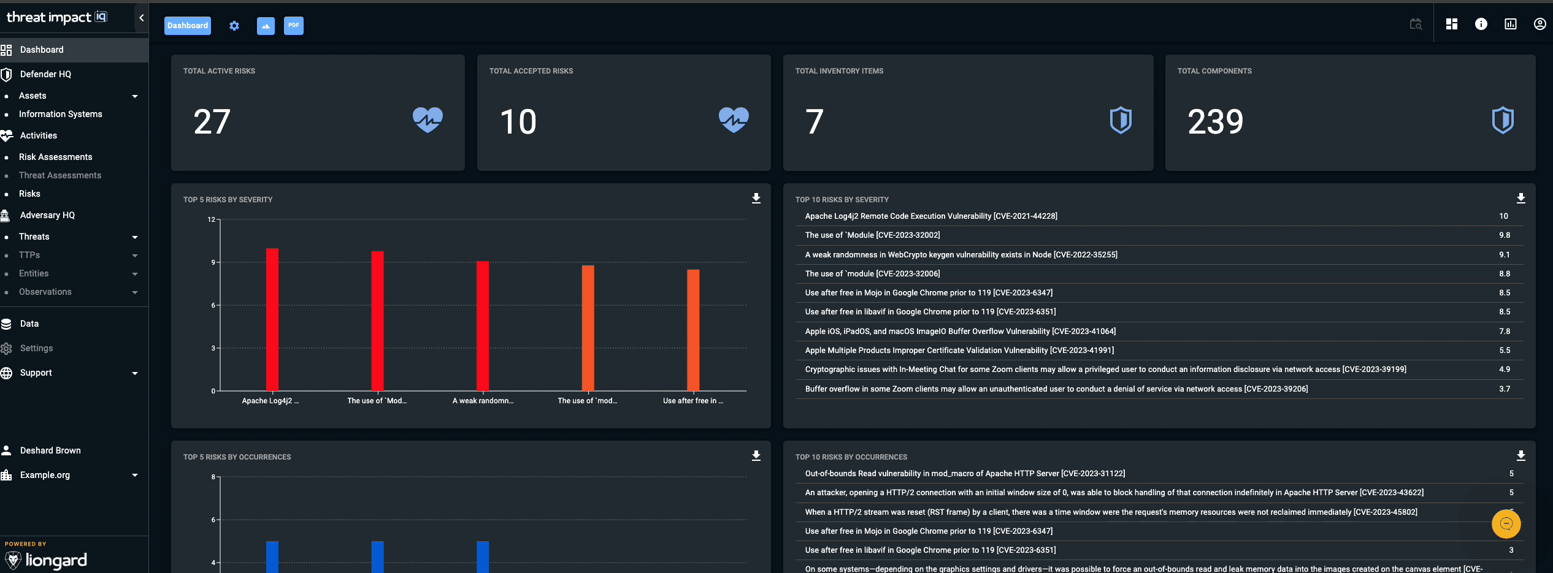Click the Dashboard button in toolbar
Viewport: 1553px width, 573px height.
coord(188,26)
